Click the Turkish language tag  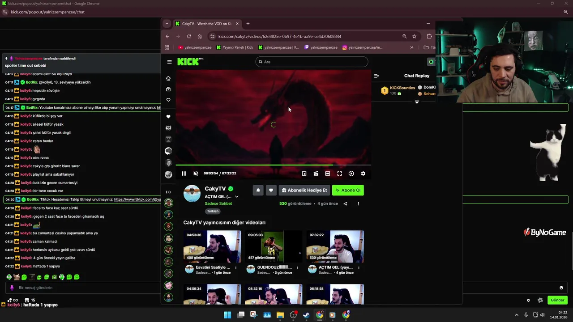(213, 211)
